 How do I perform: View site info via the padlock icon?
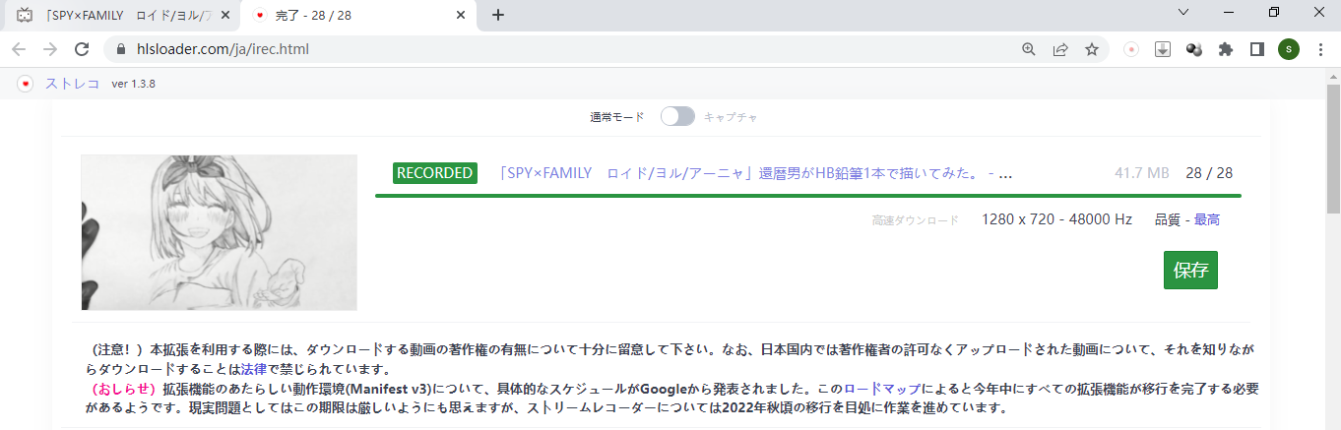pyautogui.click(x=121, y=49)
